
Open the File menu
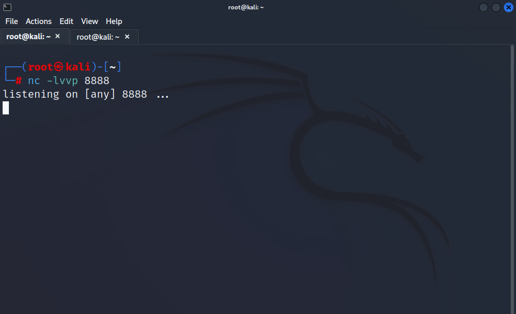coord(12,21)
